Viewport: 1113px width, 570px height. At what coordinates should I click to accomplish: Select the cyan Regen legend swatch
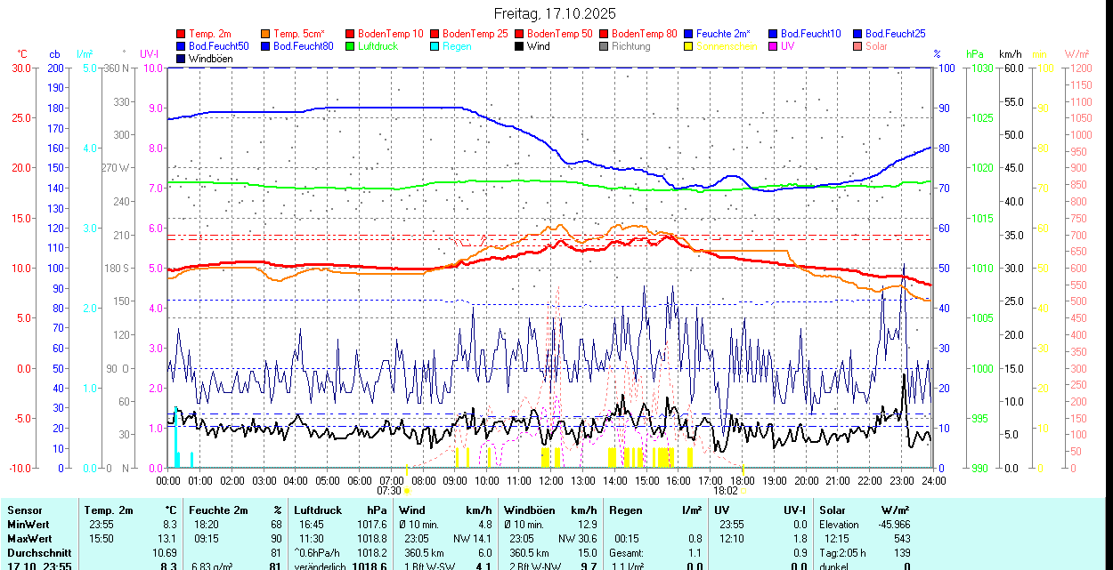[x=435, y=46]
